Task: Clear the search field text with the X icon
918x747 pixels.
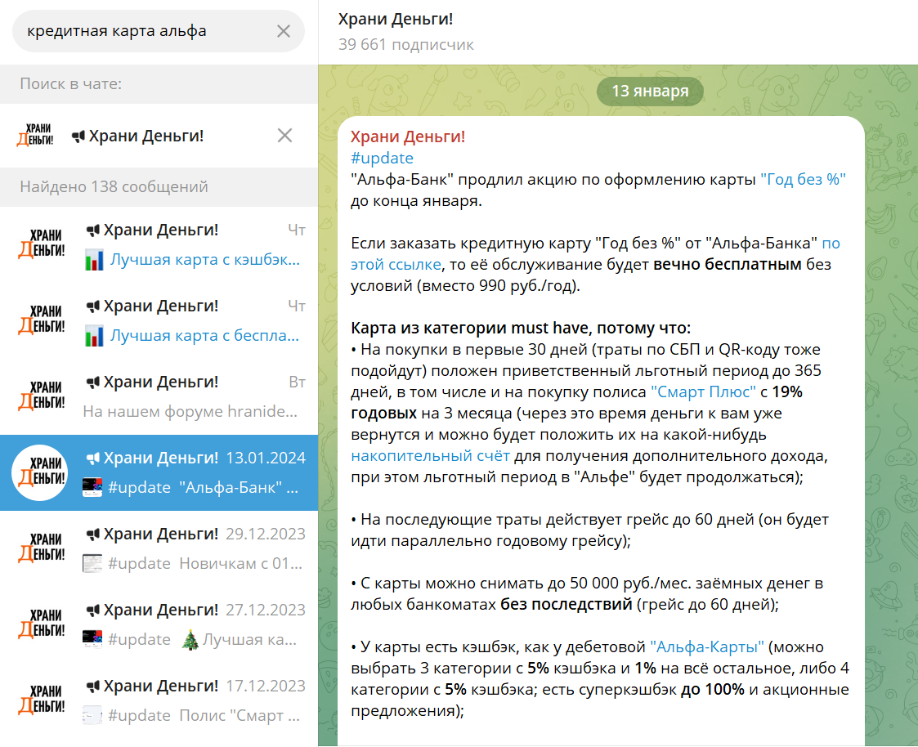Action: click(284, 31)
